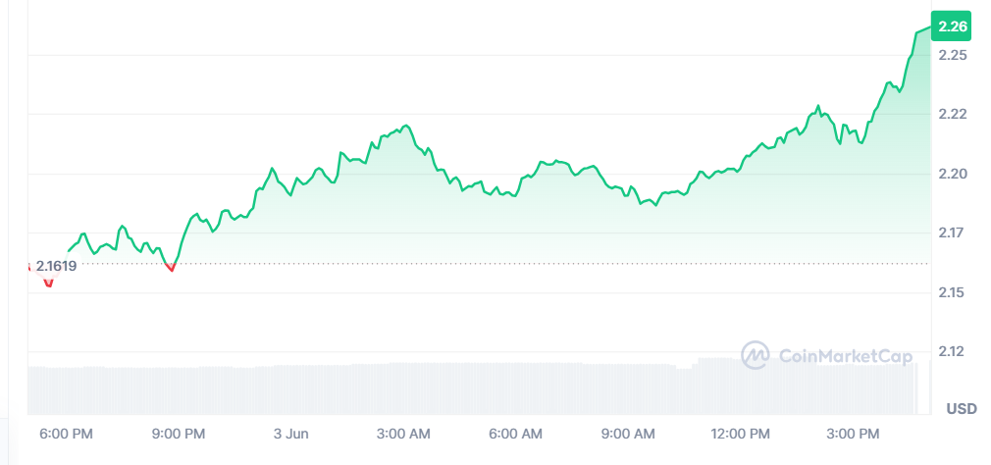The width and height of the screenshot is (991, 465).
Task: Select the 3:00 PM time axis label
Action: pyautogui.click(x=853, y=434)
